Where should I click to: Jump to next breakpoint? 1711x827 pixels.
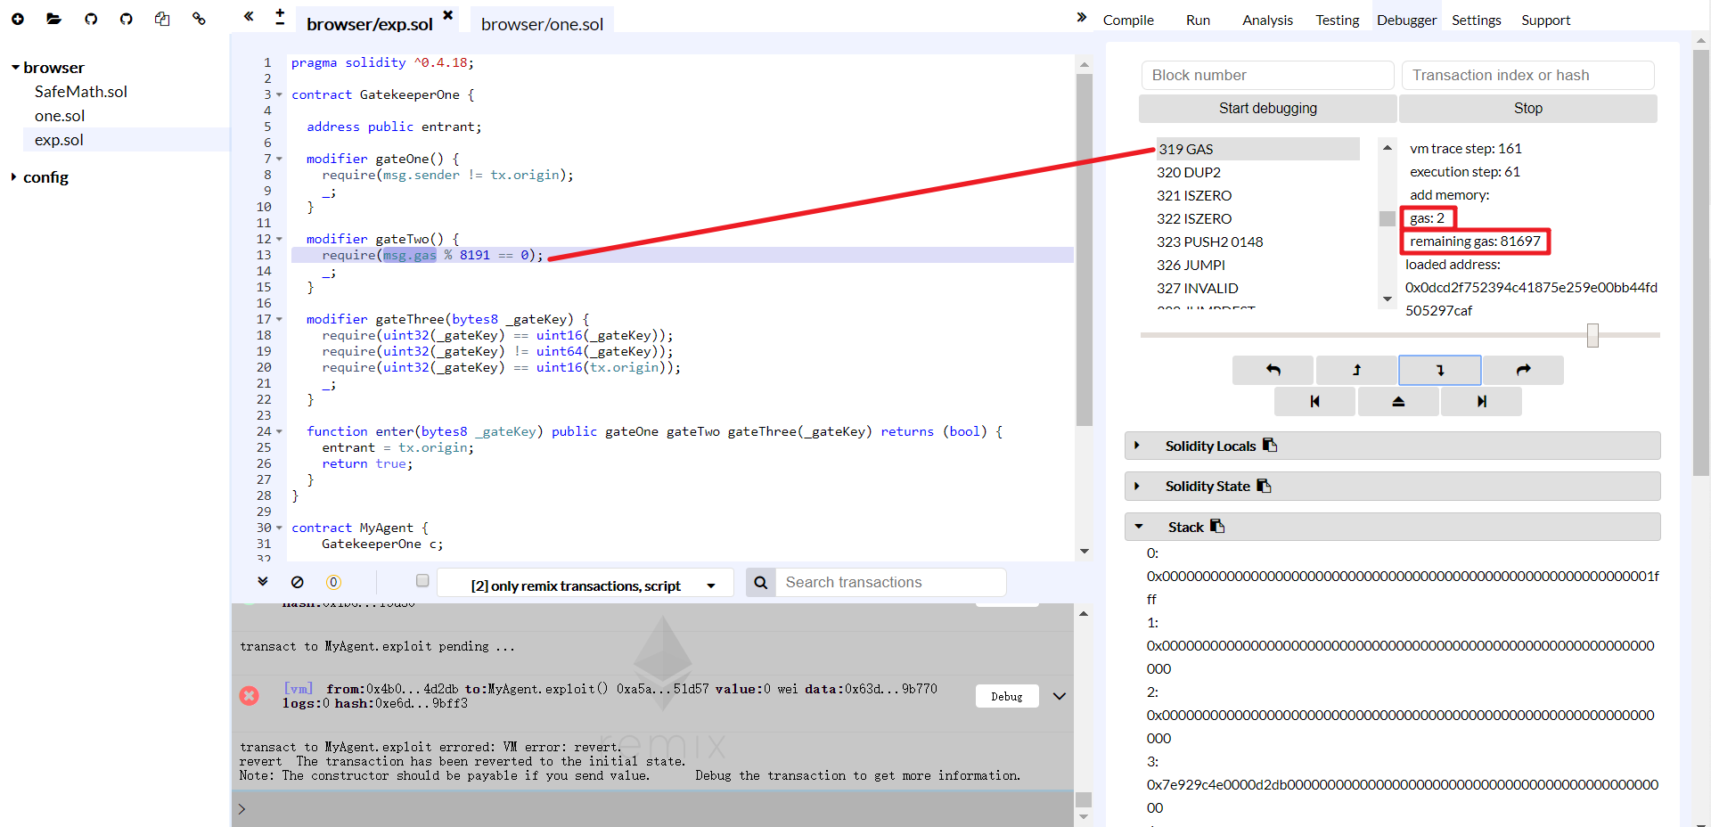coord(1481,402)
